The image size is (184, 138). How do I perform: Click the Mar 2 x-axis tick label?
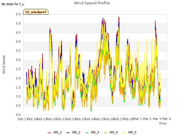coord(147,119)
